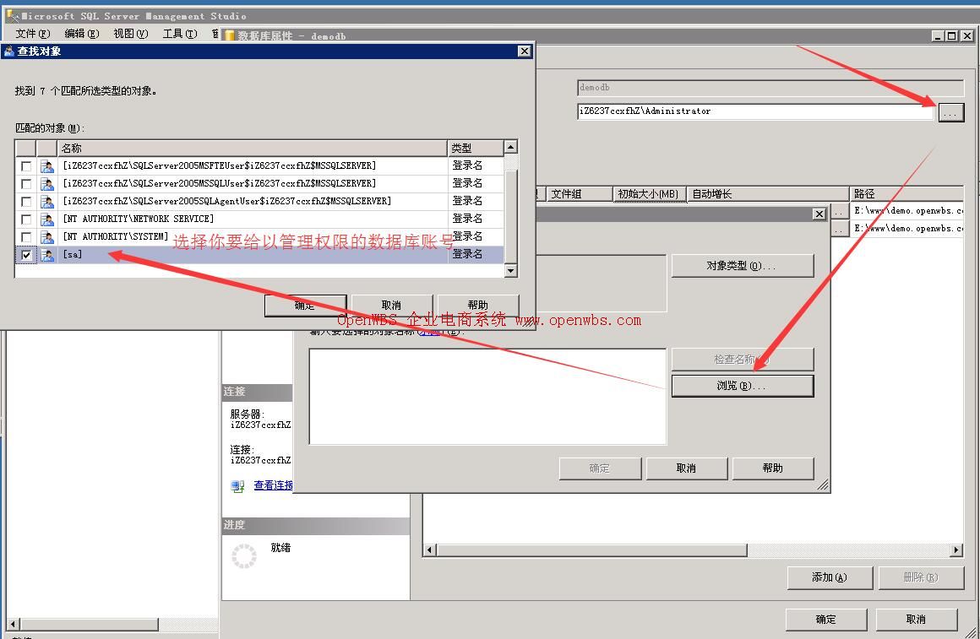This screenshot has width=980, height=639.
Task: Click the login icon for the SQLServer2005MSFTEUser row
Action: (x=47, y=166)
